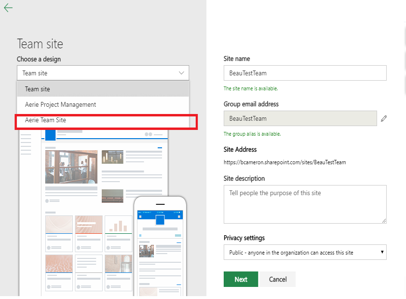Click the Privacy settings label

coord(244,238)
